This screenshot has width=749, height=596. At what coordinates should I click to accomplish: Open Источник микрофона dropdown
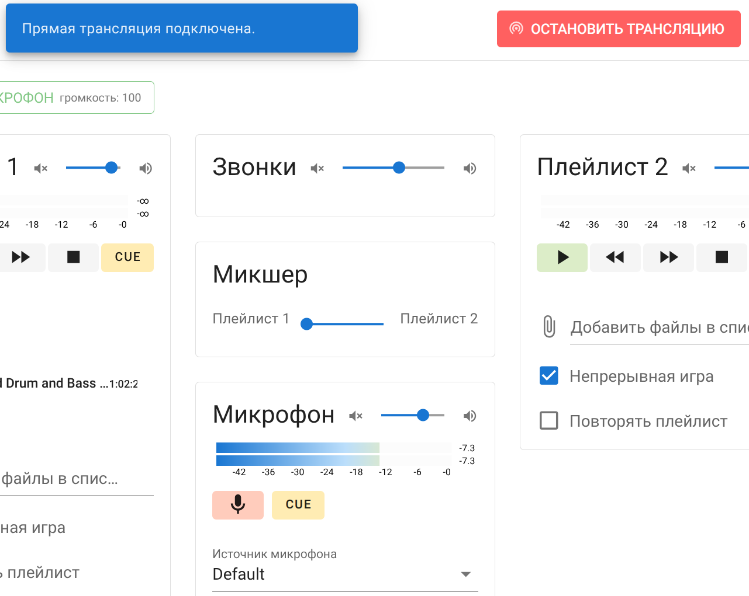pos(345,574)
